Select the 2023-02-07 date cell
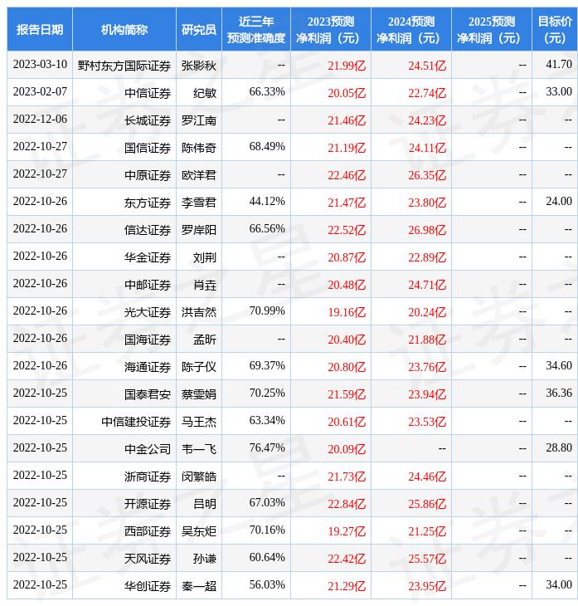Screen dimensions: 578x606 pyautogui.click(x=40, y=92)
